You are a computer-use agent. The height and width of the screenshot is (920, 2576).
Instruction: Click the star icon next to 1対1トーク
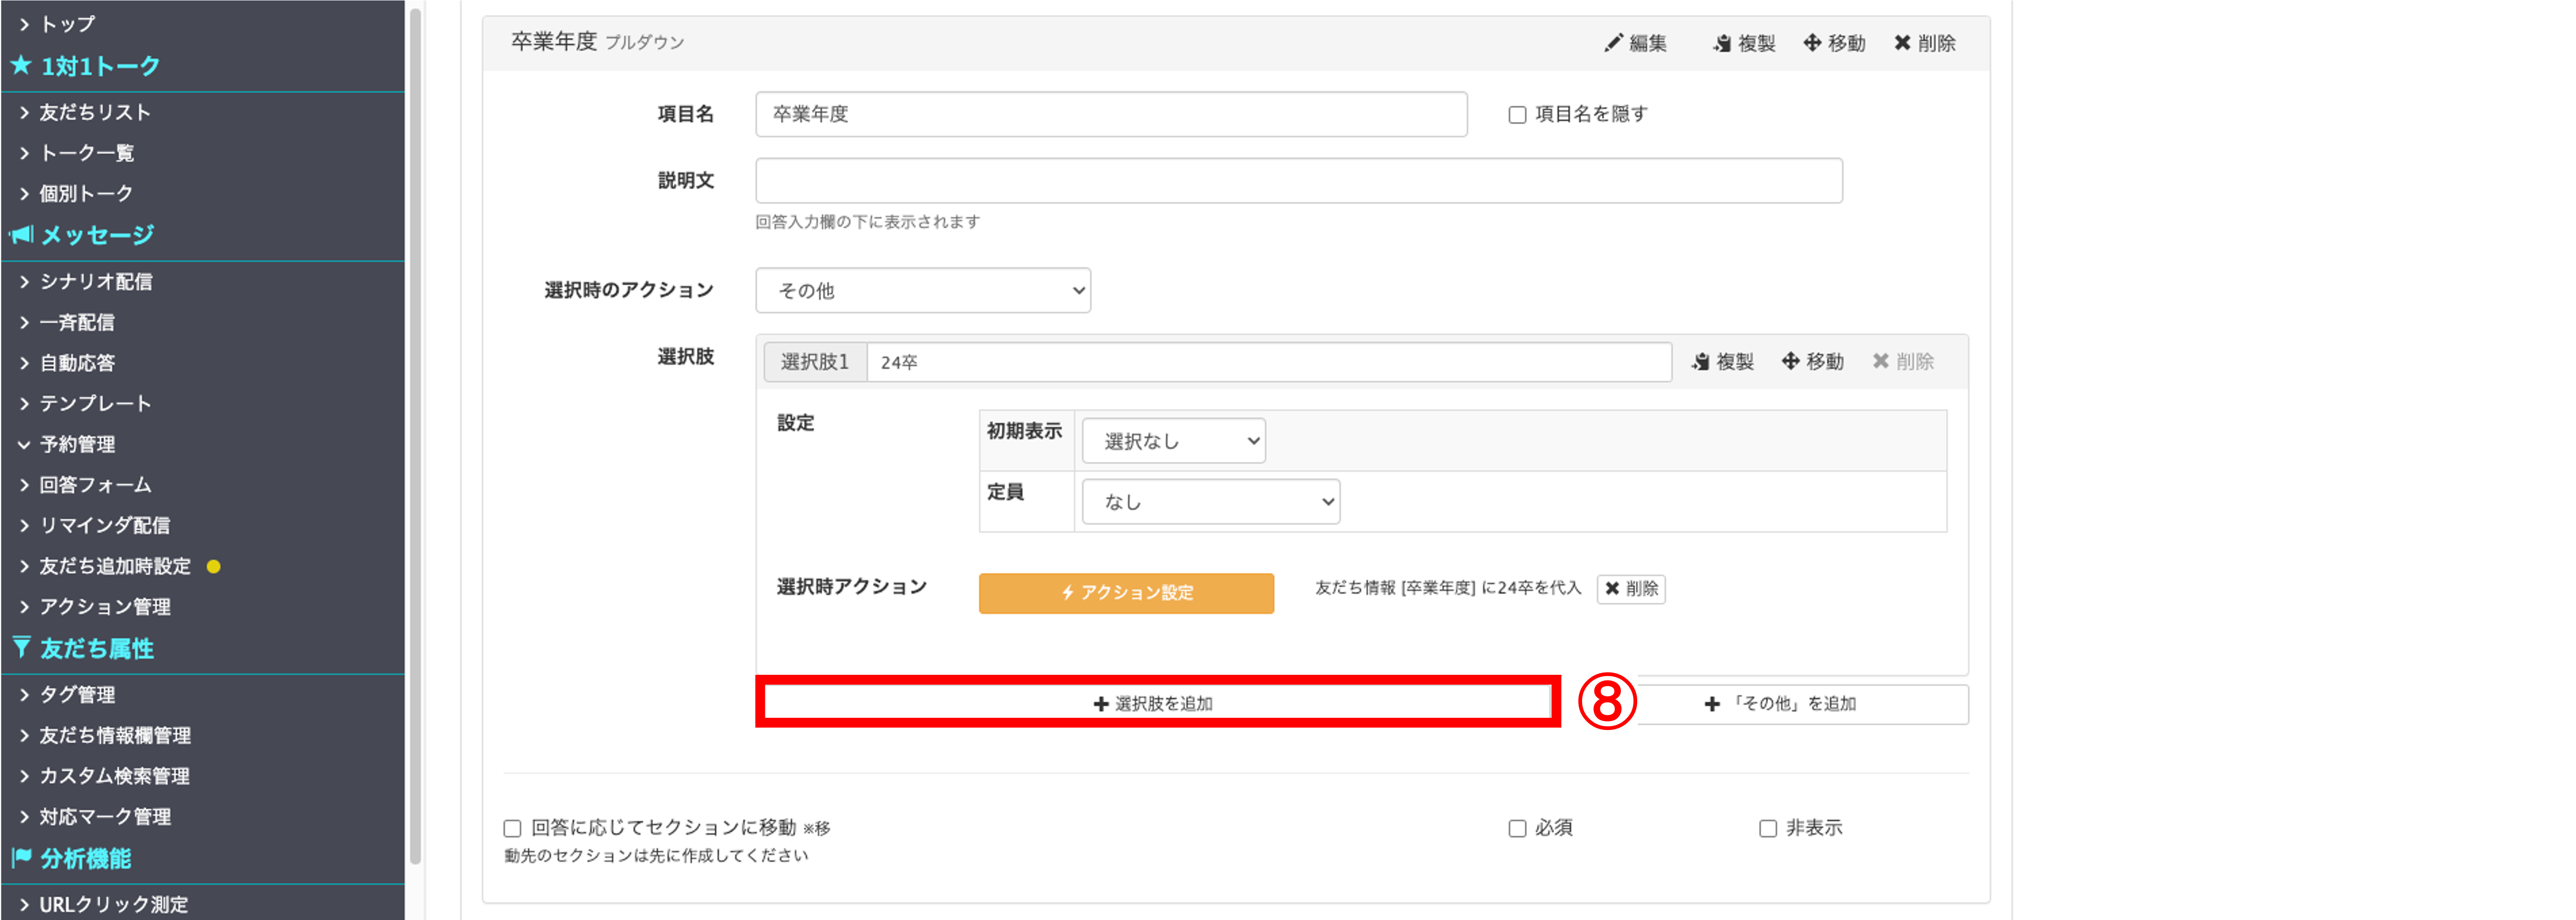20,66
